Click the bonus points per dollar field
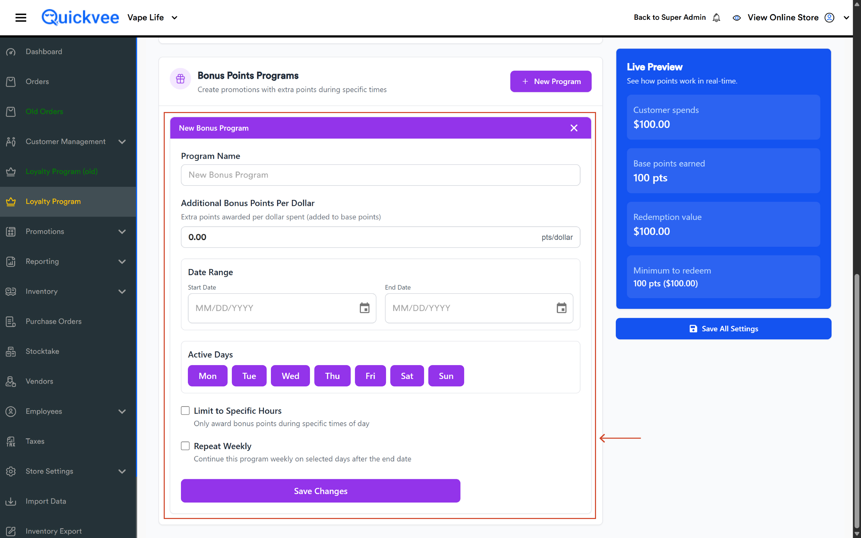 (x=380, y=237)
